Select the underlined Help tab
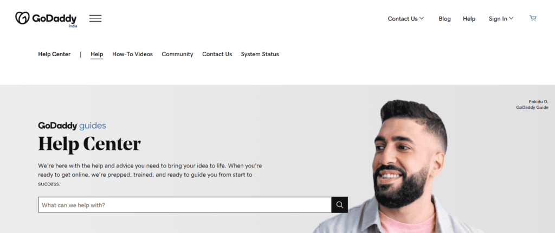This screenshot has width=555, height=233. tap(96, 55)
